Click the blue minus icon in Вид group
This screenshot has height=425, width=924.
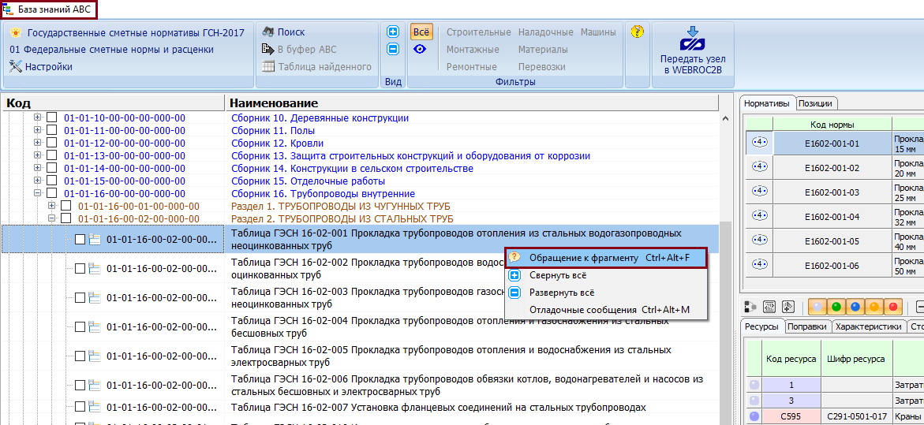(393, 50)
